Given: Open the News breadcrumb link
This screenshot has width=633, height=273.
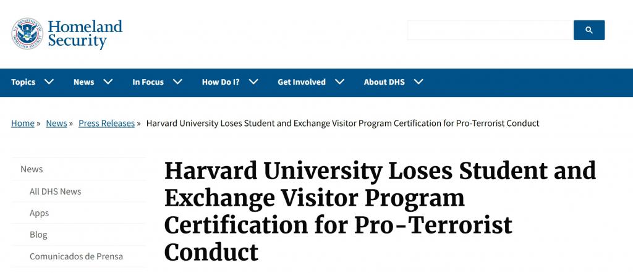Looking at the screenshot, I should coord(56,124).
